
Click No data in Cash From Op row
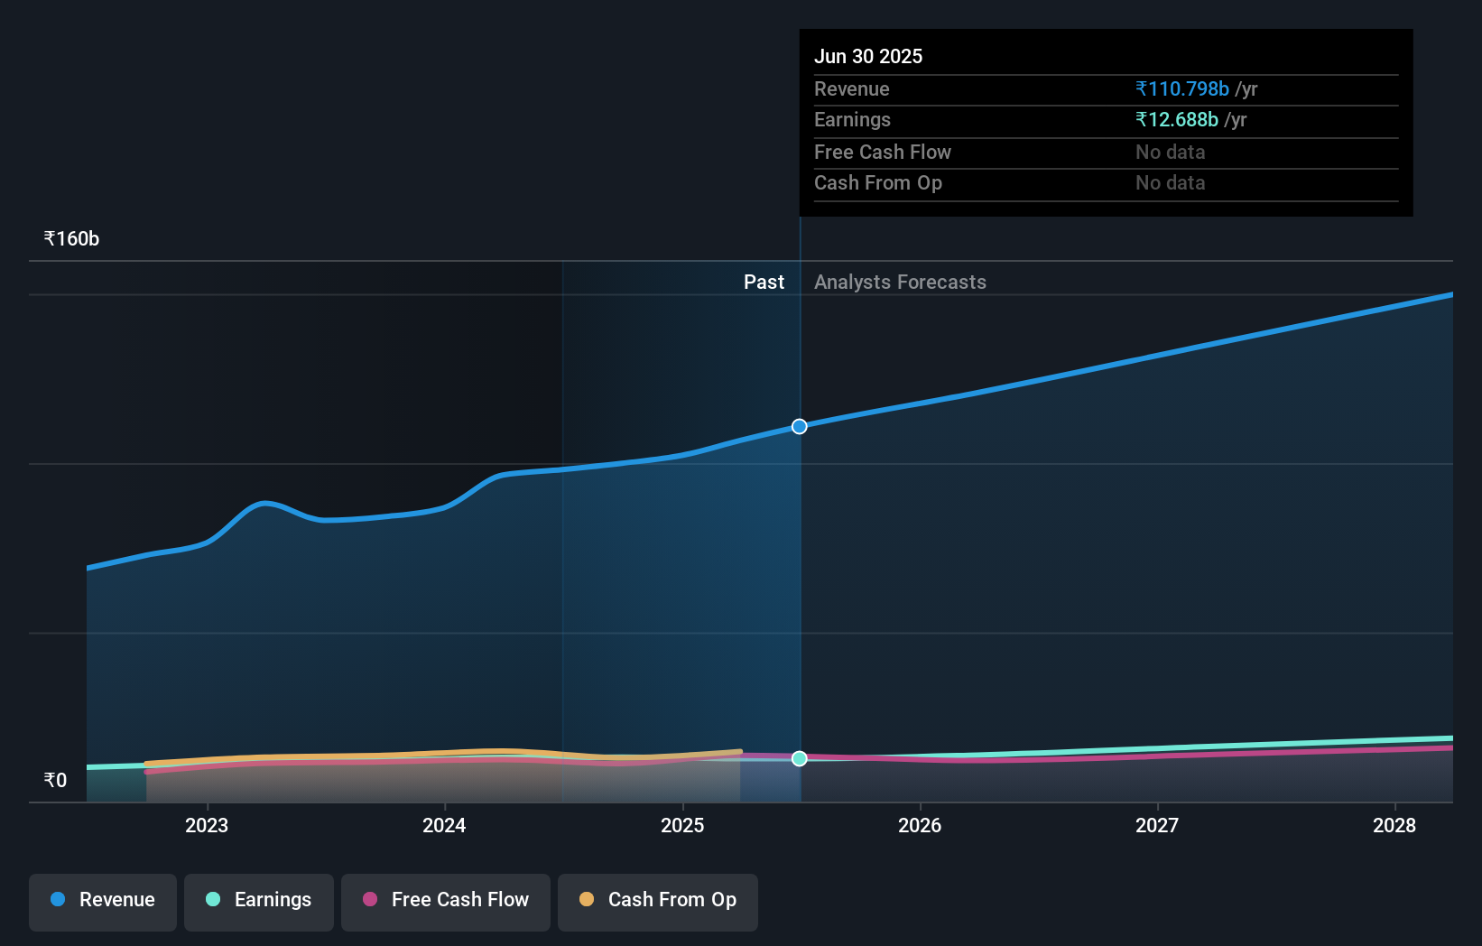1170,182
